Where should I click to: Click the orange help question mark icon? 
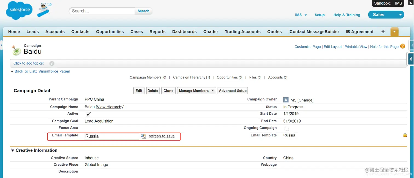[x=403, y=46]
